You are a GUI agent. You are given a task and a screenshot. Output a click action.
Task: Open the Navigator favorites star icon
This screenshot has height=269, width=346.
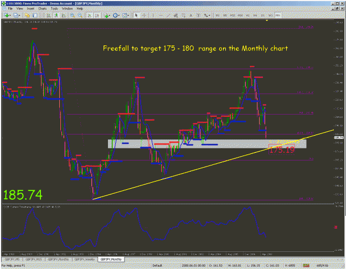(x=27, y=15)
